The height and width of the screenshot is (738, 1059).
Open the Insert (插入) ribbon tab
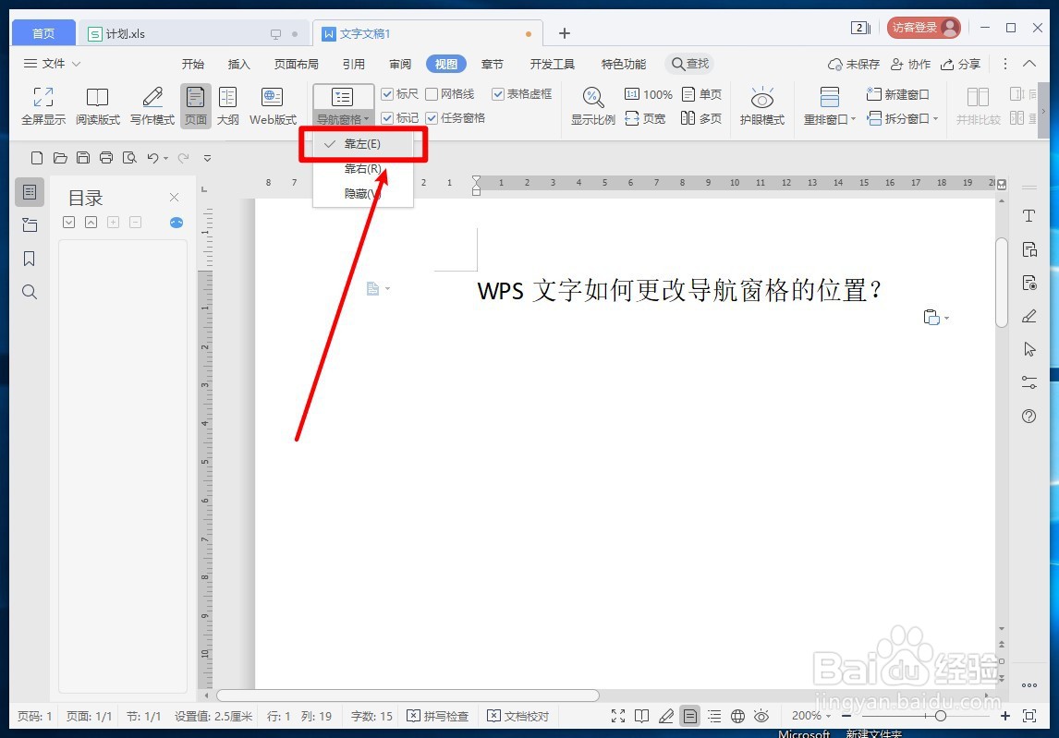tap(239, 64)
